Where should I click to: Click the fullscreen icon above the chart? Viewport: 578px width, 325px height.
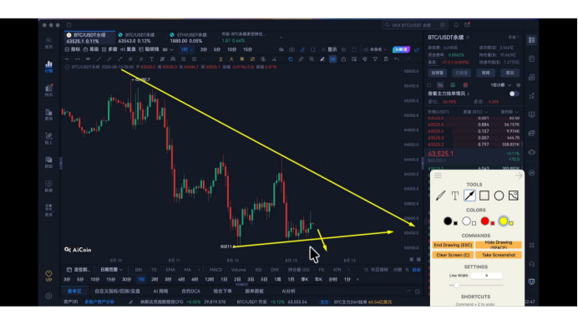coord(354,49)
